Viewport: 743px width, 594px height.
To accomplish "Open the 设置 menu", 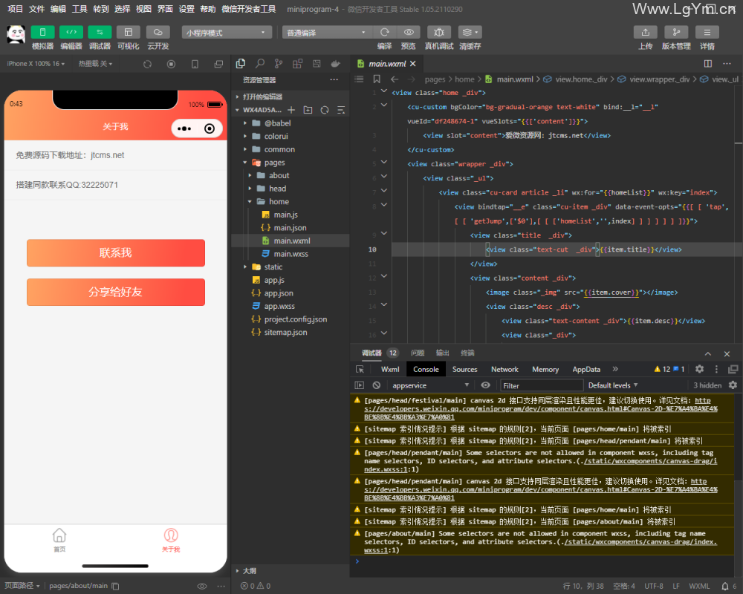I will (186, 9).
